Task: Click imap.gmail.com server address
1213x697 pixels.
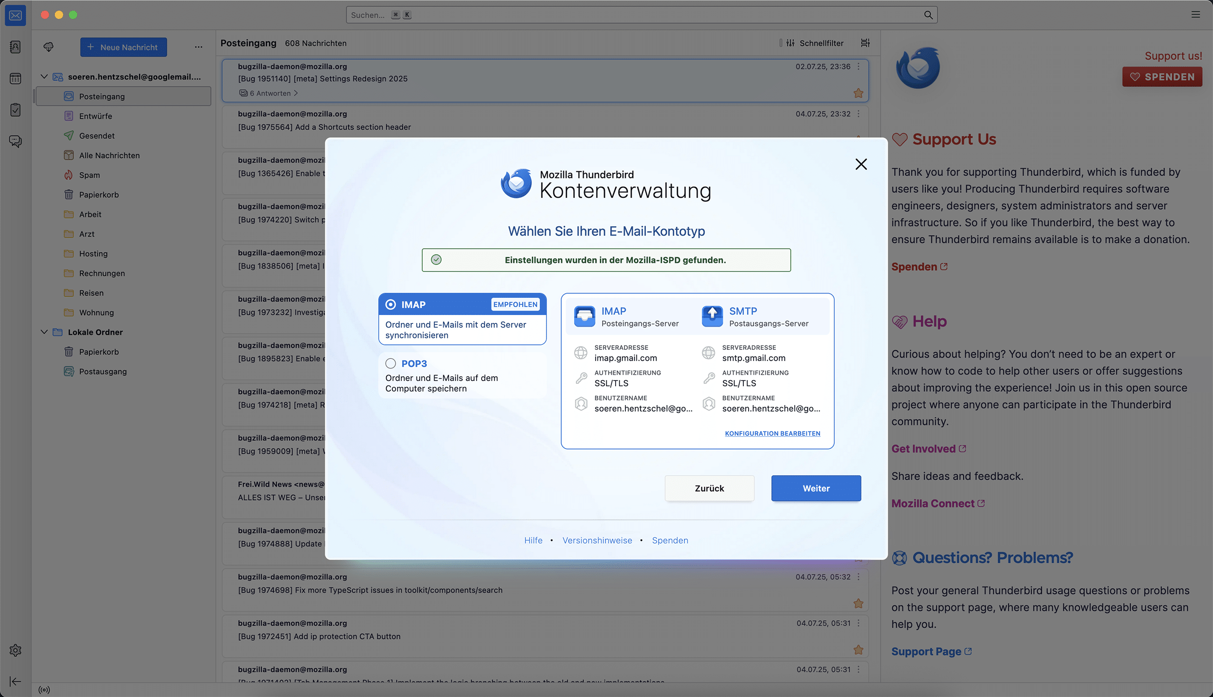Action: [625, 358]
